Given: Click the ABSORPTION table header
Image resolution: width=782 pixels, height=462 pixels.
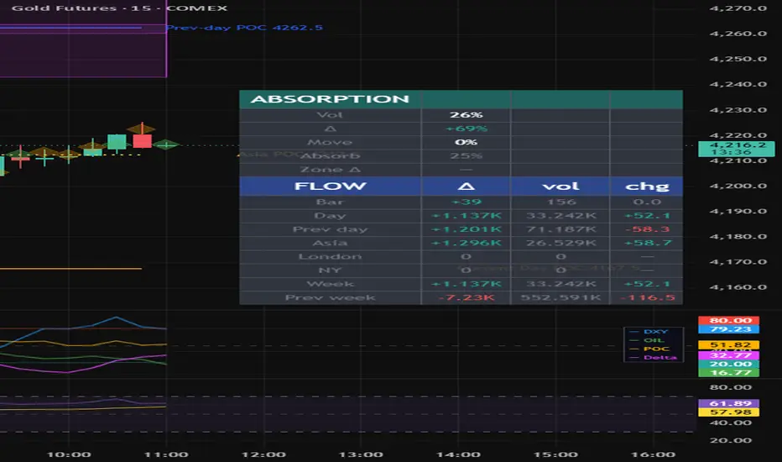Looking at the screenshot, I should point(330,99).
